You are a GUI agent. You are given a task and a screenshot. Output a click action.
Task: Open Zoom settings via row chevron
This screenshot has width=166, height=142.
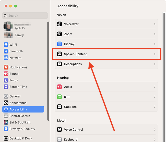pyautogui.click(x=155, y=34)
